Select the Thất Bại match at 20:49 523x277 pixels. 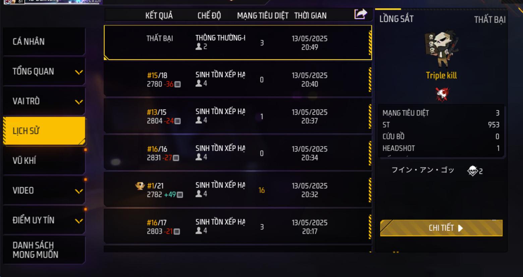coord(238,43)
